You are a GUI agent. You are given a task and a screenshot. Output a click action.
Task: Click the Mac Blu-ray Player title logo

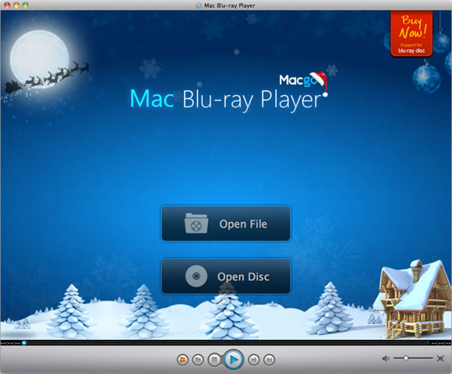[x=225, y=100]
